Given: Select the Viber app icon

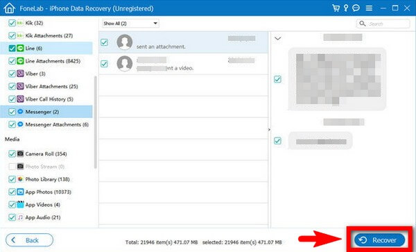Looking at the screenshot, I should pyautogui.click(x=20, y=74).
